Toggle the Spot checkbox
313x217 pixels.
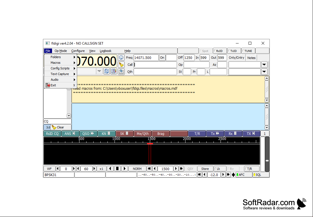click(x=205, y=51)
